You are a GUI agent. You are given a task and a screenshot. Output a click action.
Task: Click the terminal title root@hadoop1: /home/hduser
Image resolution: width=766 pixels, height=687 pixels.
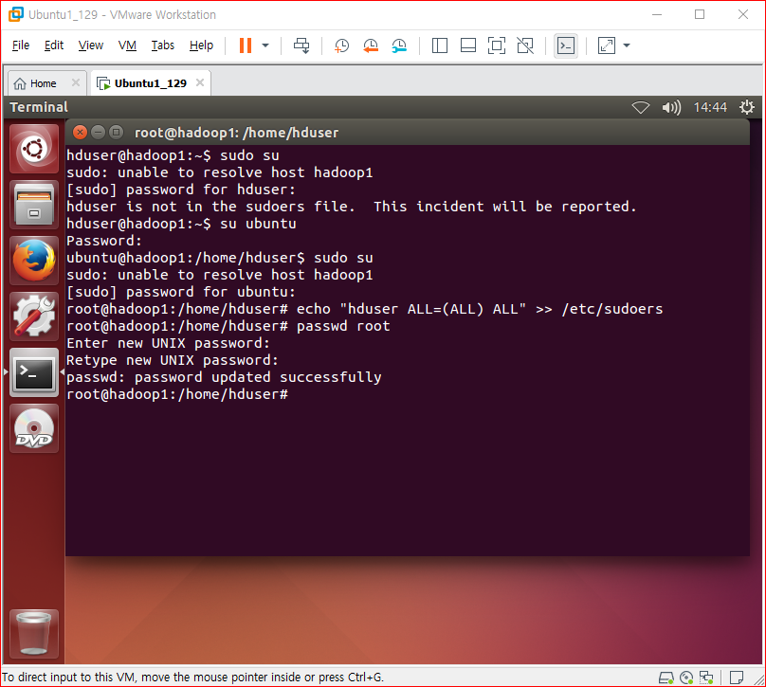pyautogui.click(x=236, y=133)
